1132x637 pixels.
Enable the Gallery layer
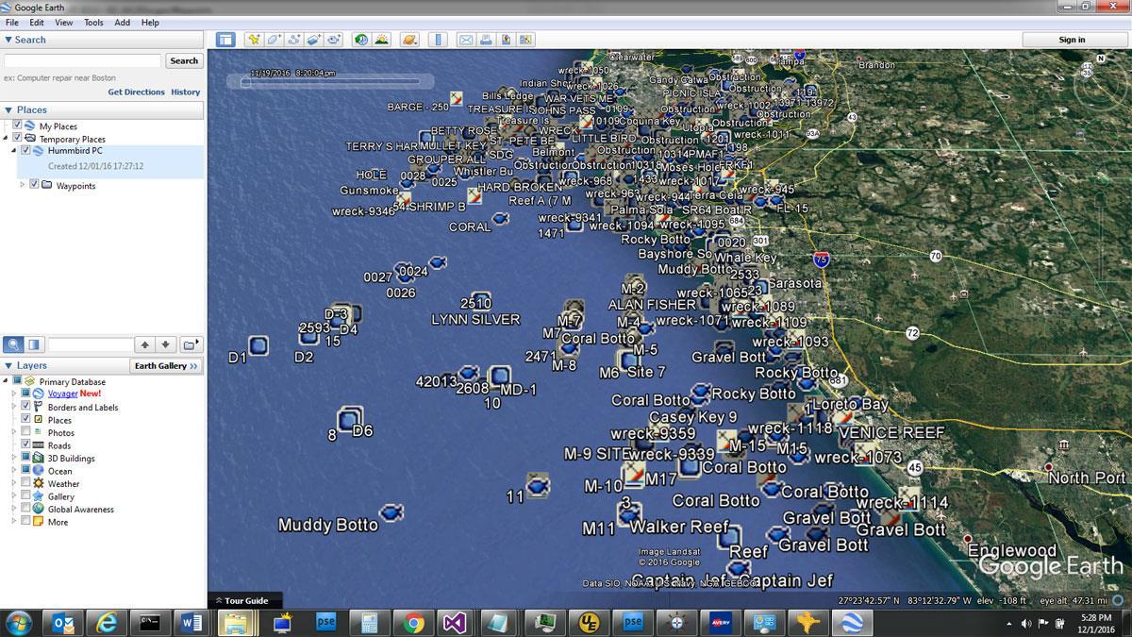pos(25,495)
